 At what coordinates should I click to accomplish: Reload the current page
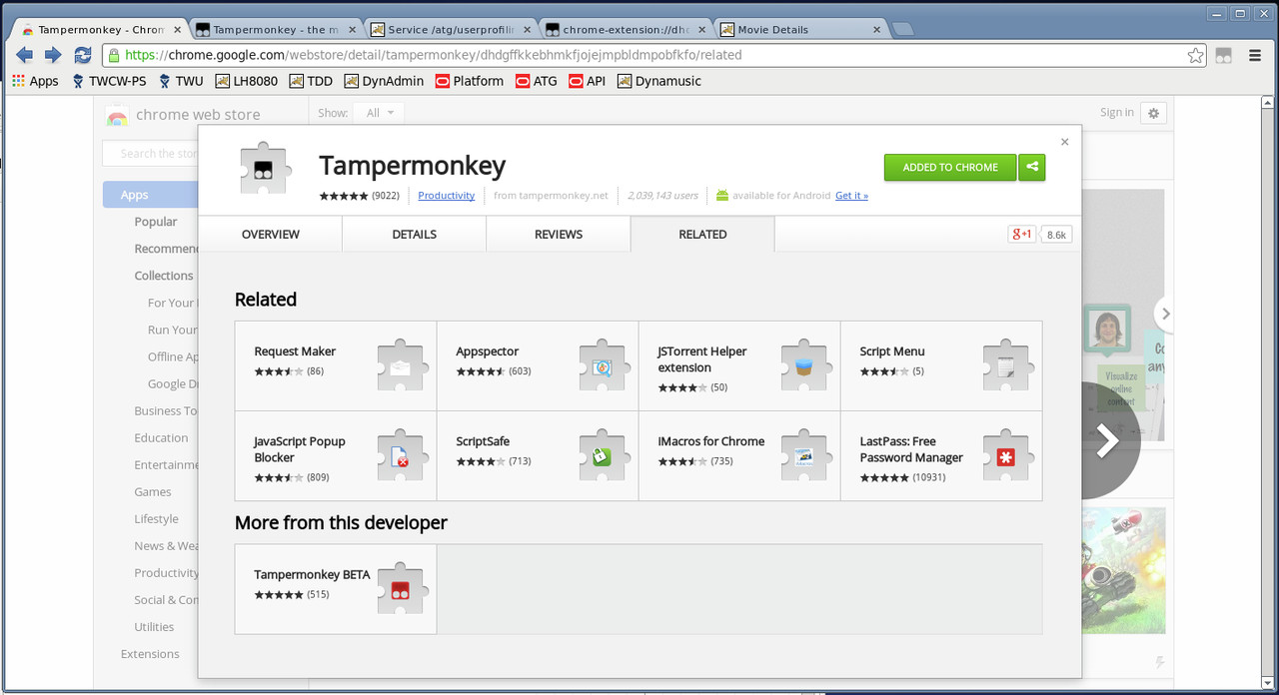(x=82, y=55)
